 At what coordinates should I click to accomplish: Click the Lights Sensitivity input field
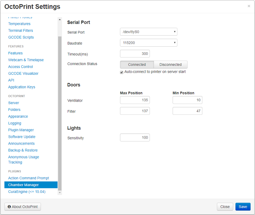pos(135,138)
